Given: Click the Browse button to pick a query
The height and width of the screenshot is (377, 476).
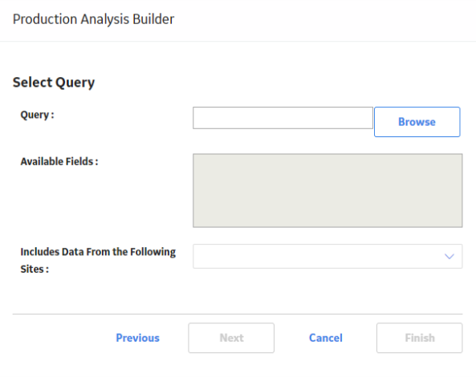Looking at the screenshot, I should [417, 122].
